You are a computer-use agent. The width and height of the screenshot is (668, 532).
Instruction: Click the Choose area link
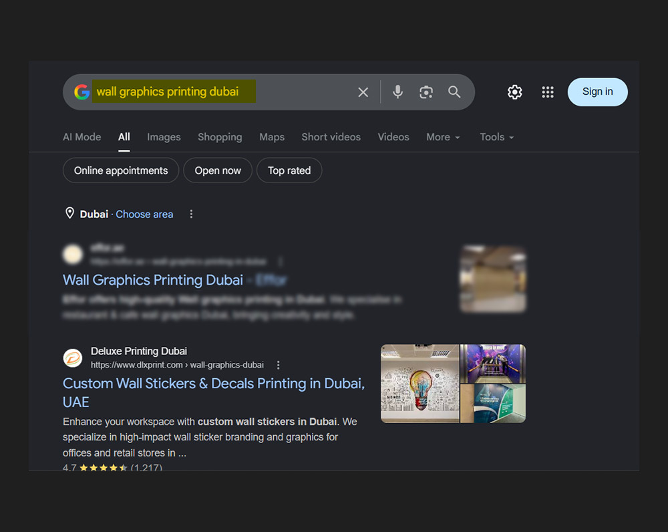point(144,214)
